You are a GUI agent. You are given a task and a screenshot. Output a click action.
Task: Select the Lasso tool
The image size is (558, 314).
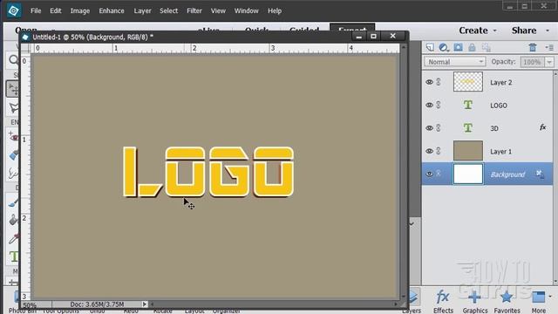tap(14, 108)
